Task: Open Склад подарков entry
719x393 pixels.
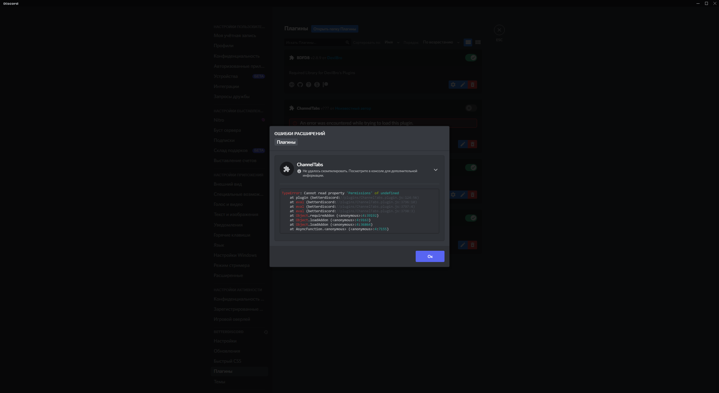Action: (239, 150)
